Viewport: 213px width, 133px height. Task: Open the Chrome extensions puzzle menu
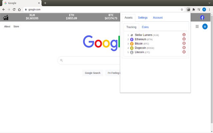[194, 10]
